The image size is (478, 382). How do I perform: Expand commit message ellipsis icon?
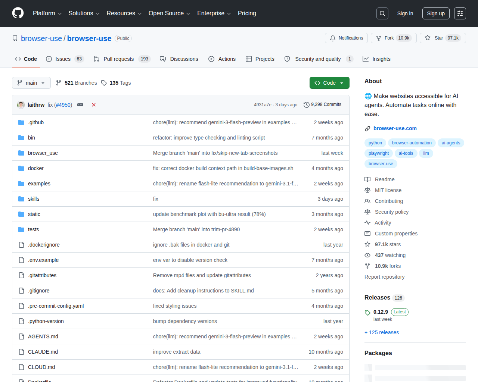80,105
